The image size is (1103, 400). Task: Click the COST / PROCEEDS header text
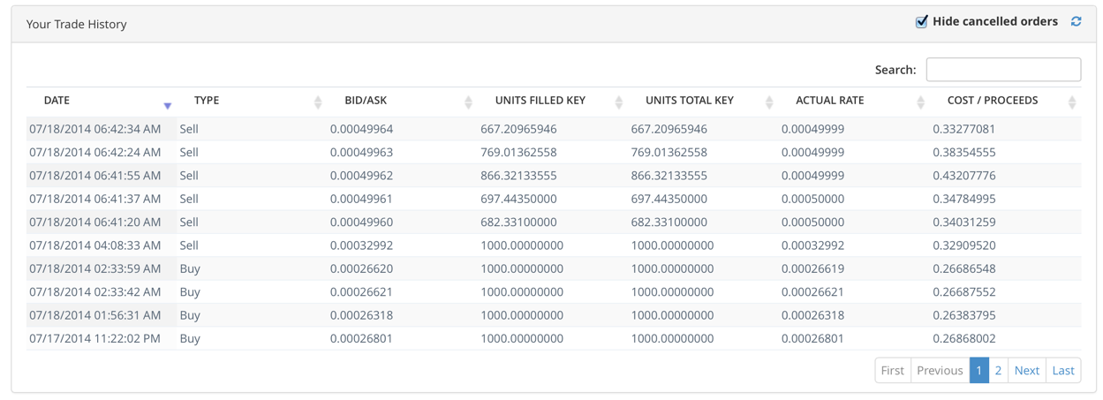pos(991,101)
